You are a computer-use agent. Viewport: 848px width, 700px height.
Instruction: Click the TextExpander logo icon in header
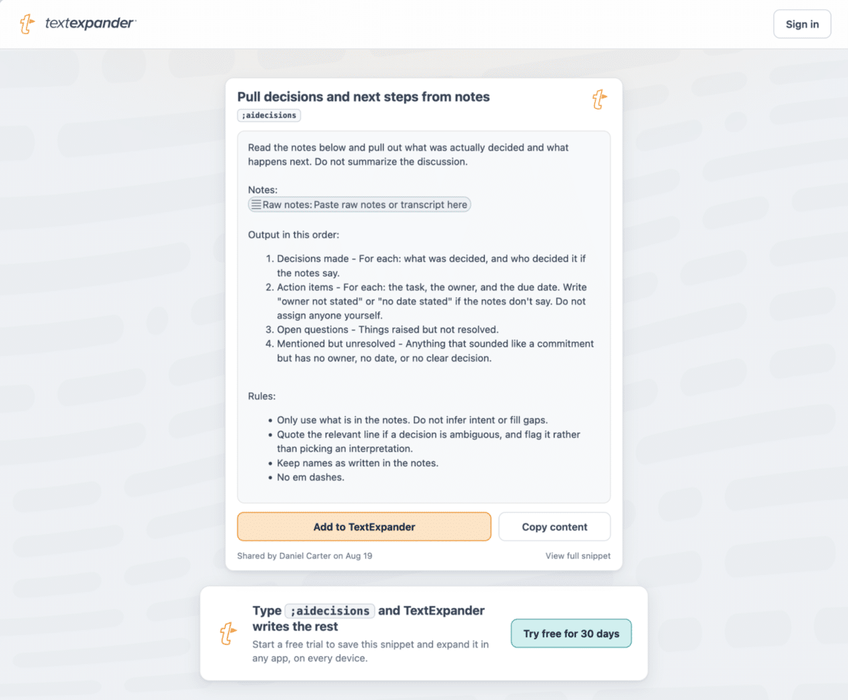coord(28,24)
